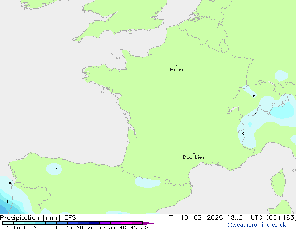Pick the 35 mm legend color swatch
Viewport: 296px width, 229px height.
115,223
